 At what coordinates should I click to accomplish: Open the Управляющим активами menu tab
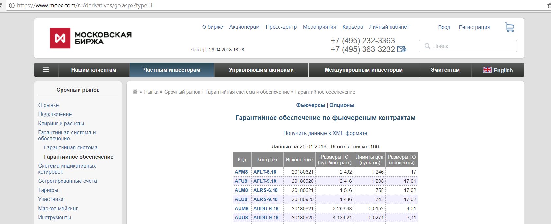[x=261, y=70]
